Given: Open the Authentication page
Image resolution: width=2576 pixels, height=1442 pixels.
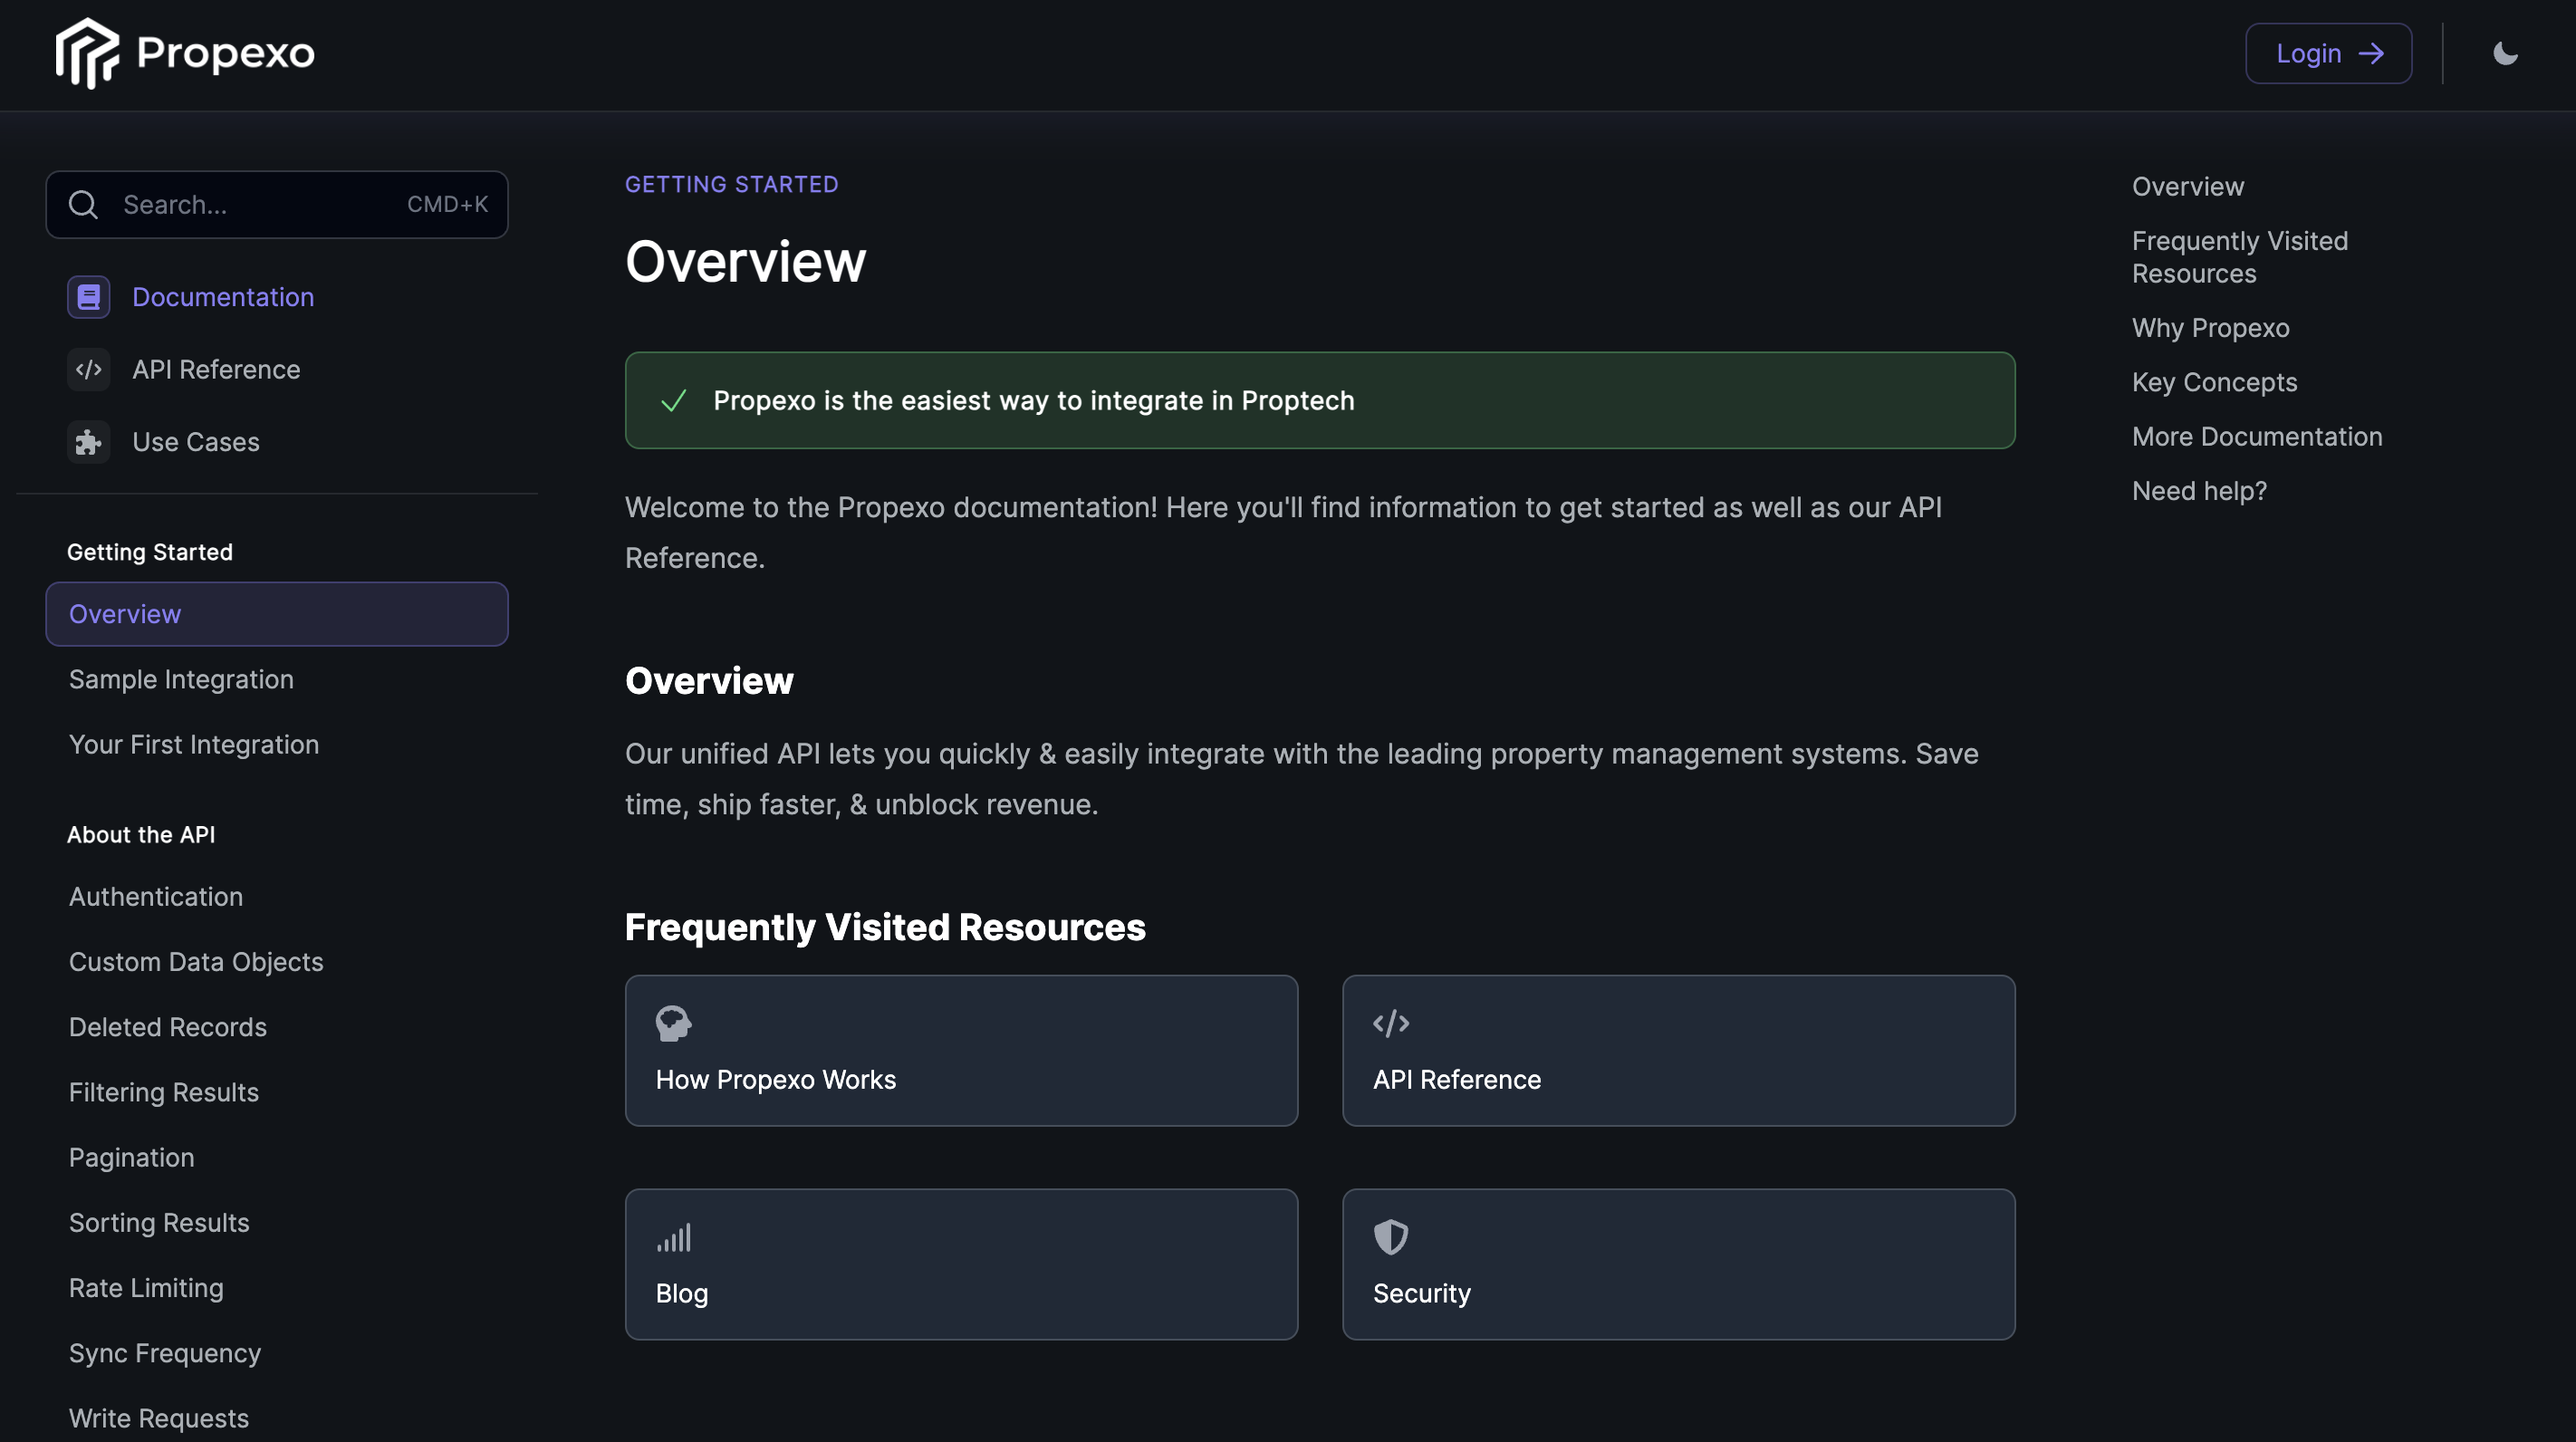Looking at the screenshot, I should tap(156, 897).
